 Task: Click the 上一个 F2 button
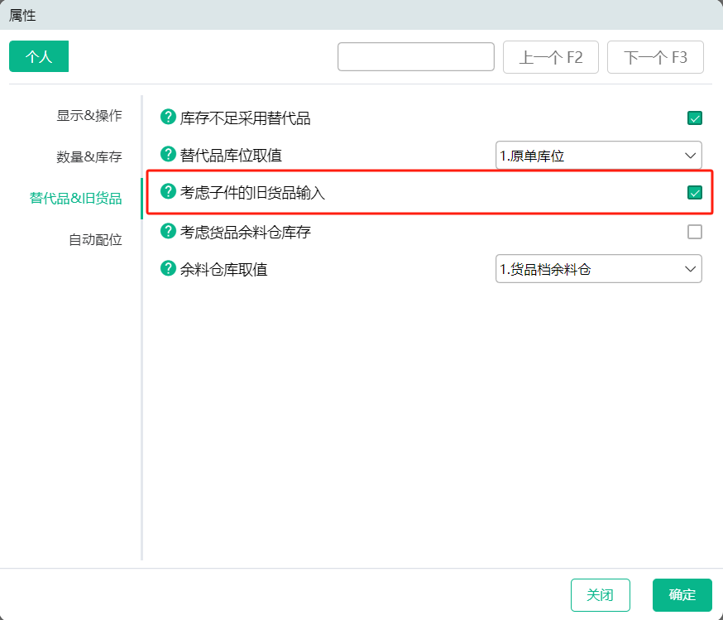pos(551,57)
